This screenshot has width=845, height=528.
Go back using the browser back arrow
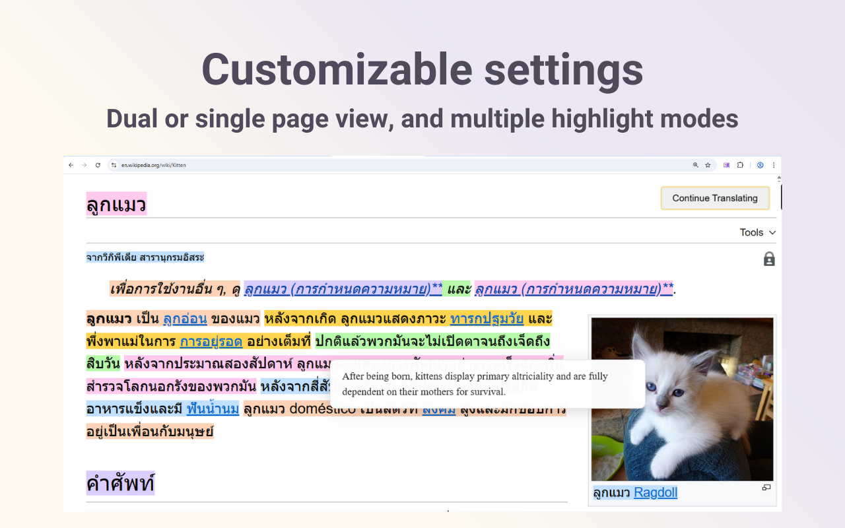click(71, 165)
